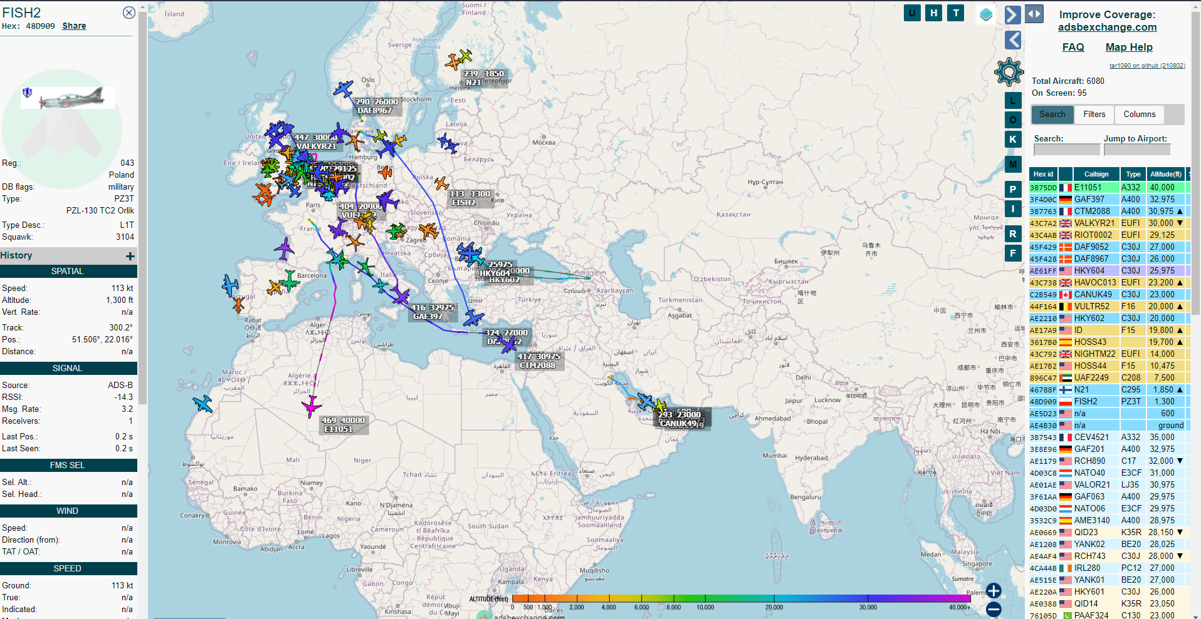The image size is (1201, 619).
Task: Open the adsbexchange.com link
Action: 1107,27
